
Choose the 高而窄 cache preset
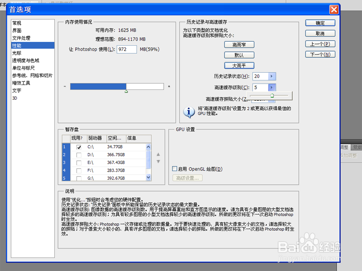[x=239, y=45]
